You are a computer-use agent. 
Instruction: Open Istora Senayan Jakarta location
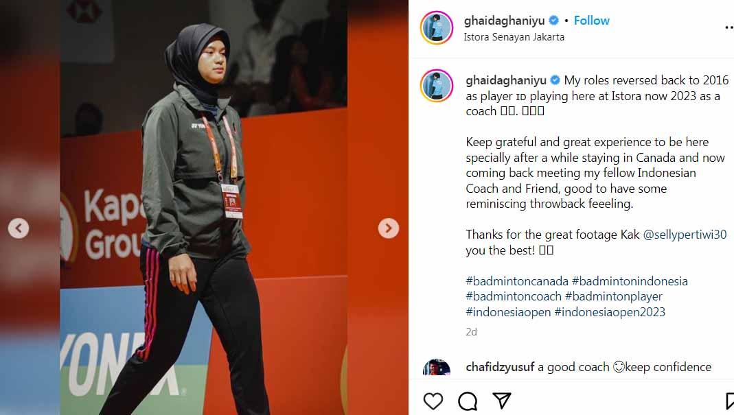click(x=514, y=37)
